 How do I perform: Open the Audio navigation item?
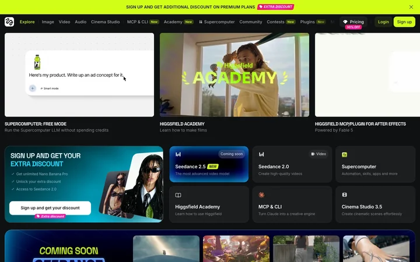click(x=80, y=22)
